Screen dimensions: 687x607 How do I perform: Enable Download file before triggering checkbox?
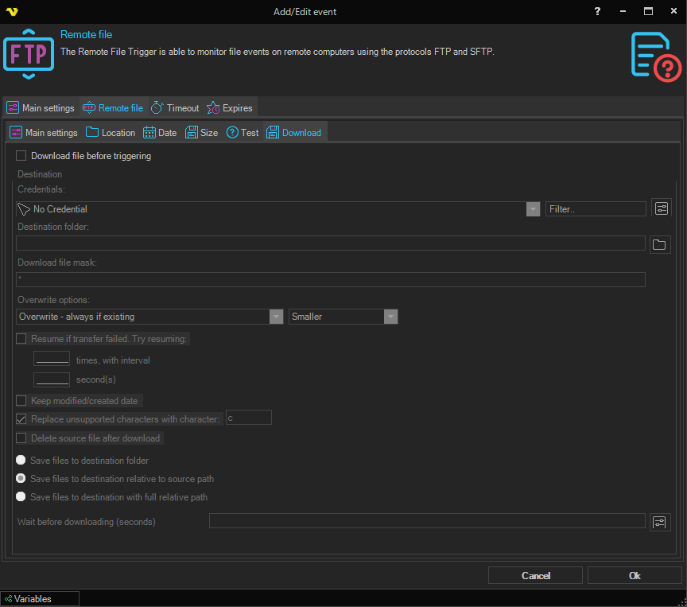[21, 156]
